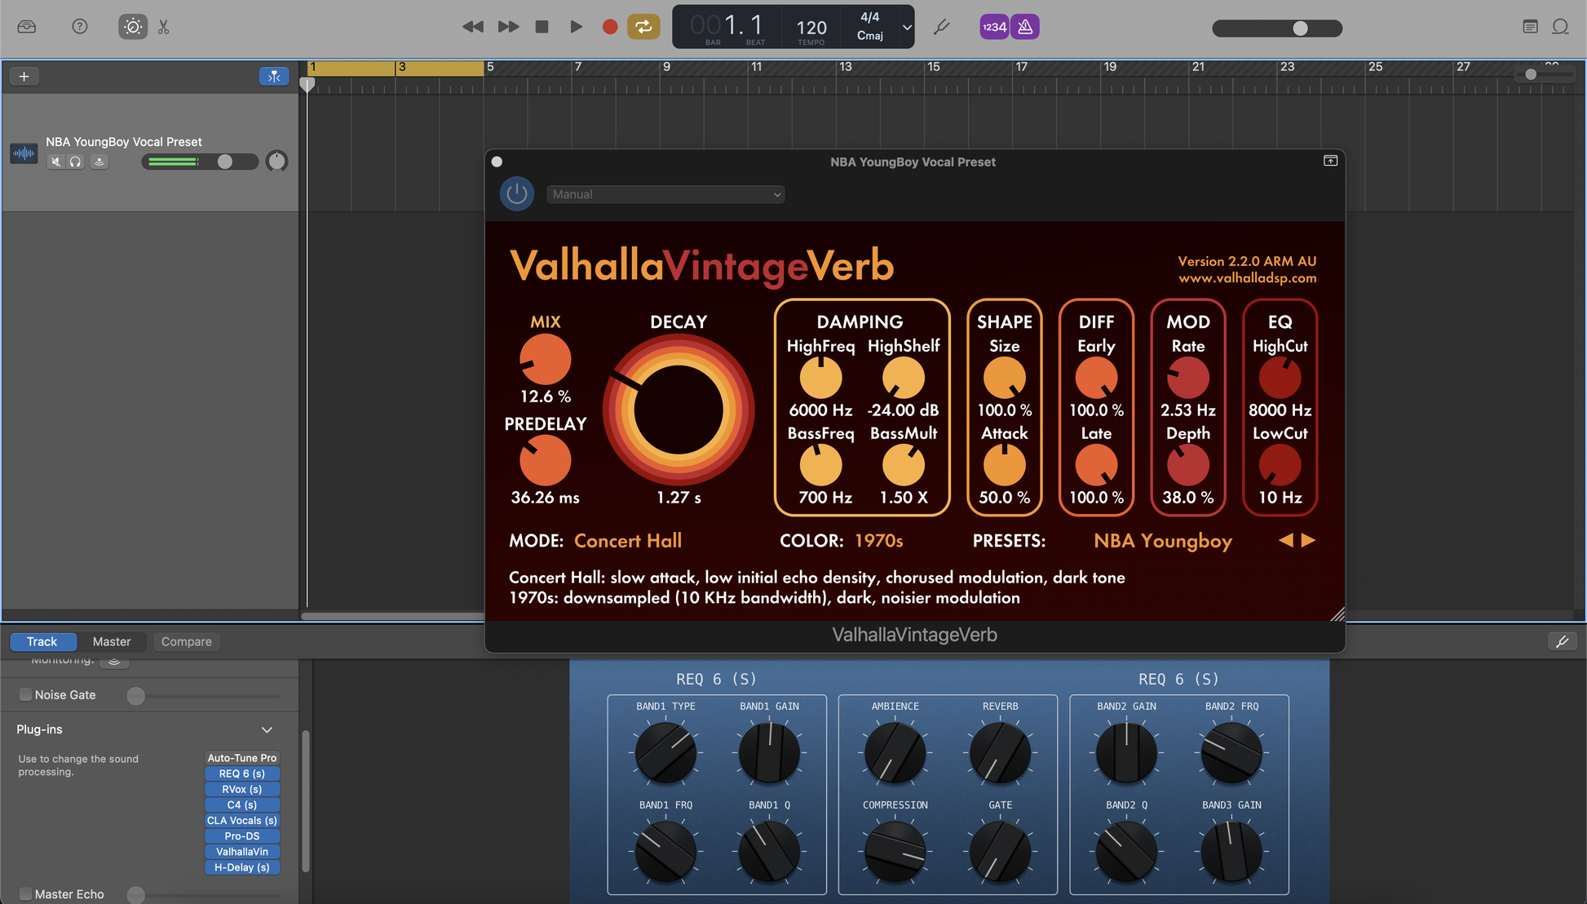Switch to the Master tab
The image size is (1587, 904).
click(112, 641)
